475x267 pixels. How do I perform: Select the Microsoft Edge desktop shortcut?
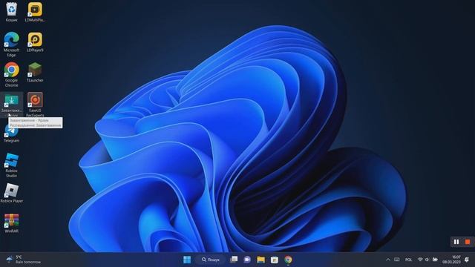point(12,44)
